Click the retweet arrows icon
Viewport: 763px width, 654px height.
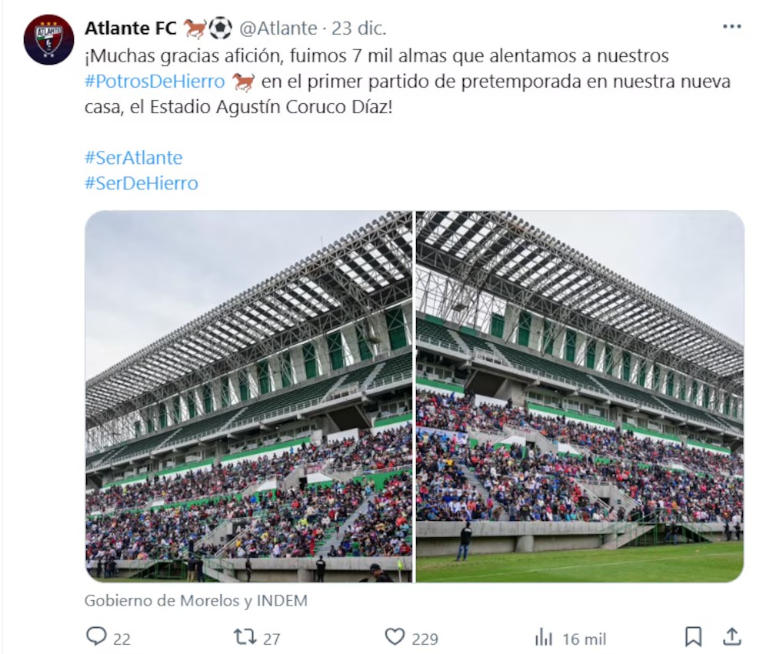click(245, 636)
